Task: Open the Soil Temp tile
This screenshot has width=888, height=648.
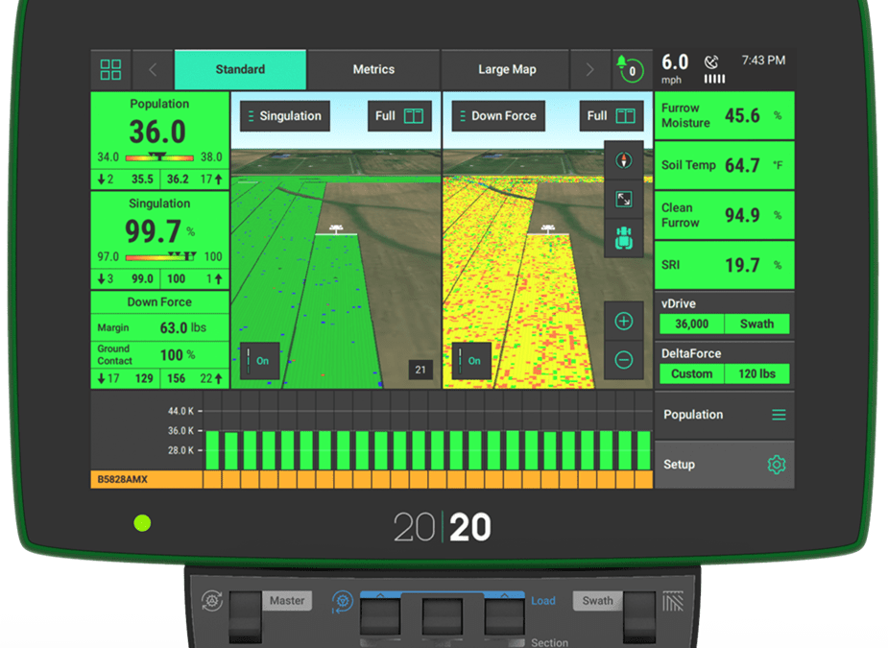Action: [x=725, y=165]
